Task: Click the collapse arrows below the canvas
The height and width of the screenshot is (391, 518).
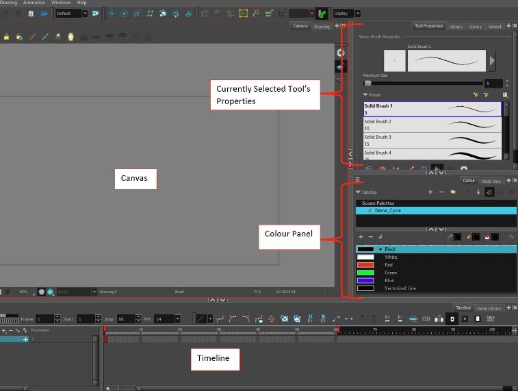Action: (x=218, y=300)
